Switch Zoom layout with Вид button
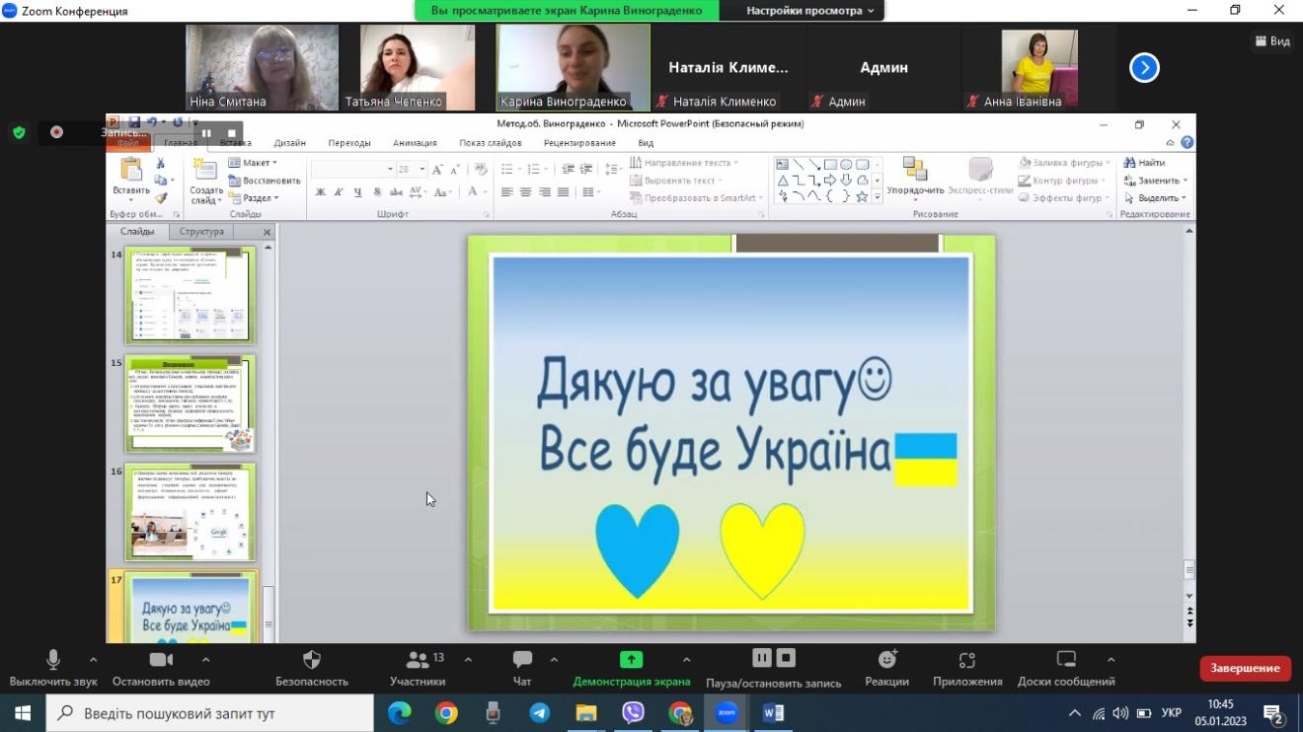1303x732 pixels. [x=1273, y=40]
